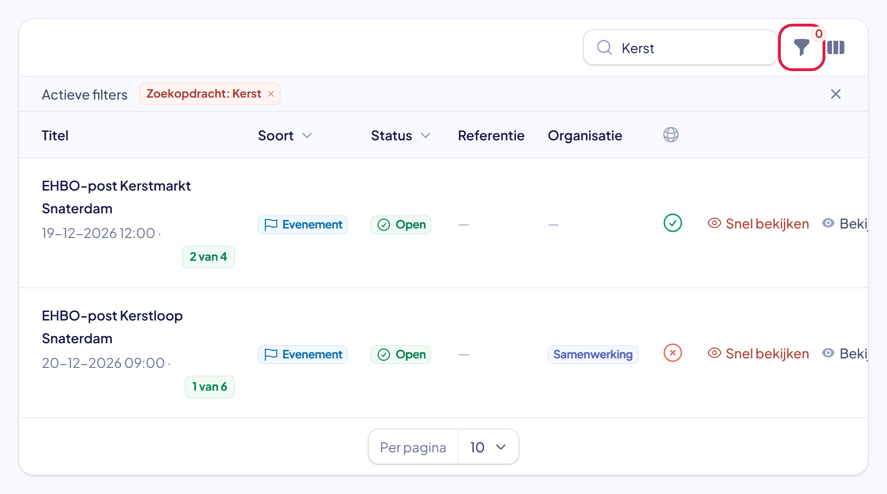Viewport: 887px width, 494px height.
Task: Clear all active filters with X
Action: click(x=836, y=94)
